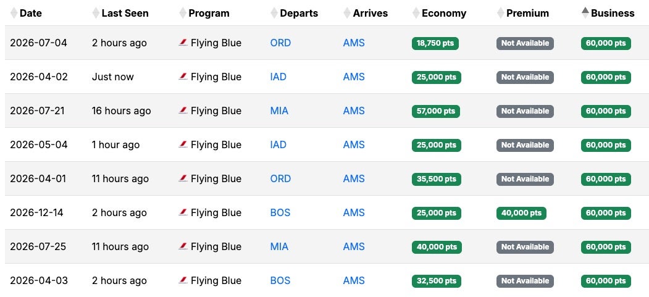Select 35,500 pts Economy fare
Viewport: 649px width, 297px height.
point(436,179)
